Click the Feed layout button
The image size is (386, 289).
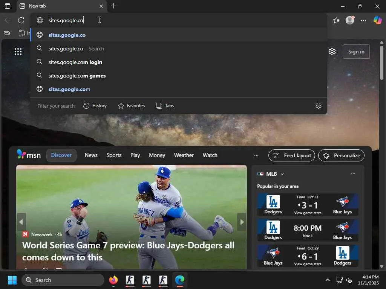click(x=291, y=155)
